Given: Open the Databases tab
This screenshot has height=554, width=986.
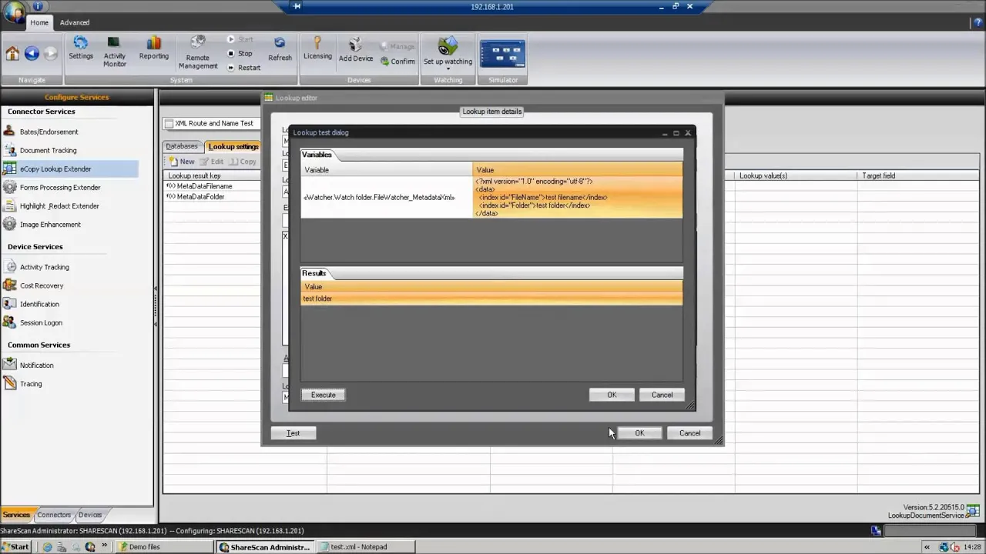Looking at the screenshot, I should point(182,146).
